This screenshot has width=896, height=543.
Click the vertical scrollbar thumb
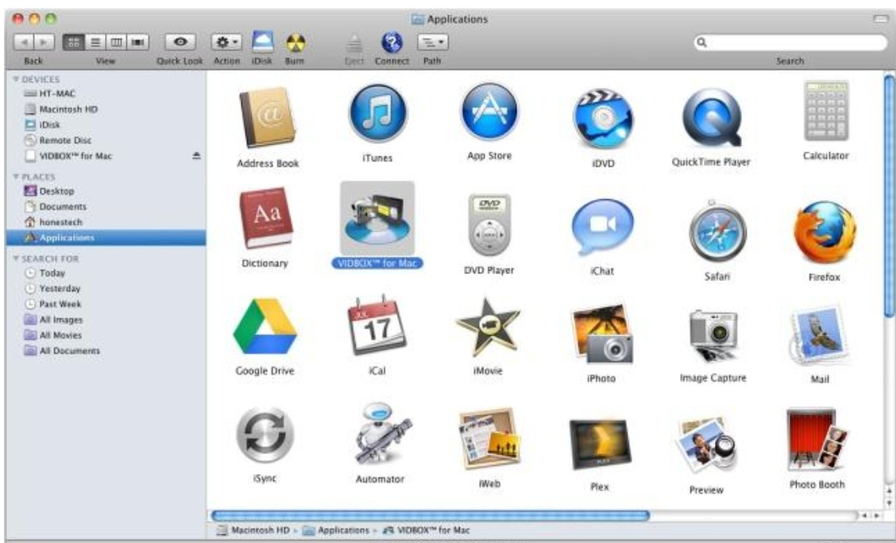[x=889, y=196]
